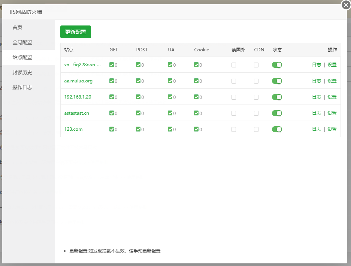Close the IIS firewall dialog
Viewport: 351px width, 266px height.
[x=346, y=5]
